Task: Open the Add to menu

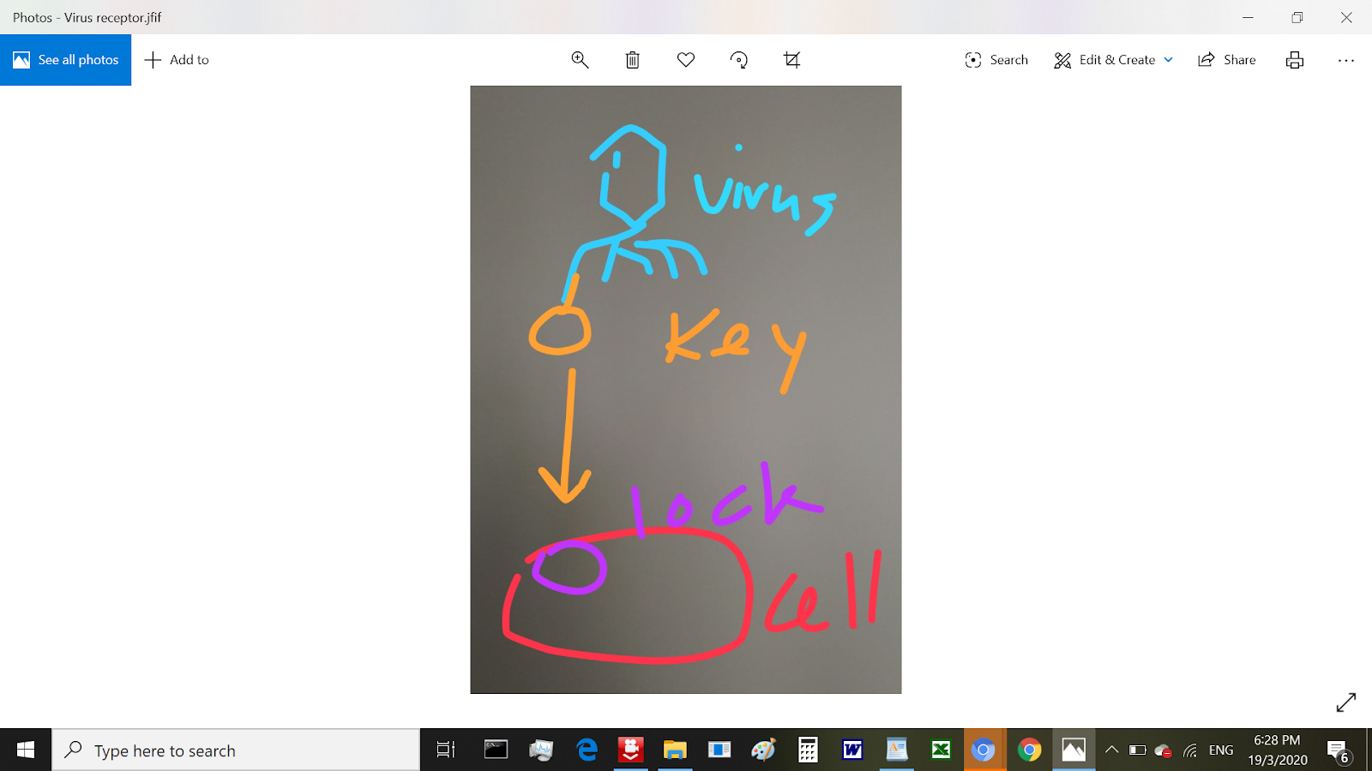Action: tap(177, 60)
